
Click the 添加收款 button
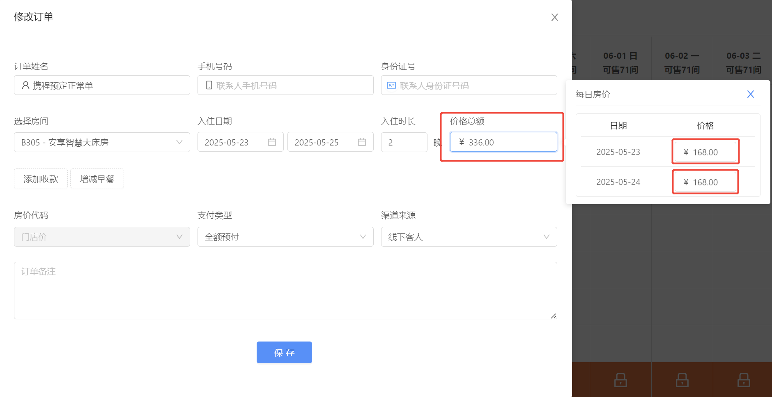pos(41,179)
